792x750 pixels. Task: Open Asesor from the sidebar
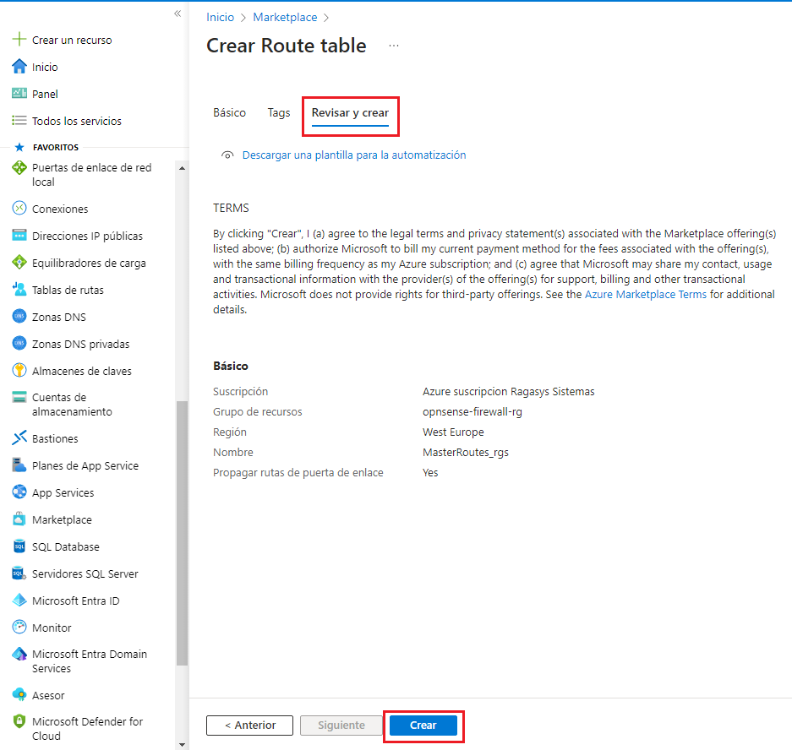[x=52, y=695]
